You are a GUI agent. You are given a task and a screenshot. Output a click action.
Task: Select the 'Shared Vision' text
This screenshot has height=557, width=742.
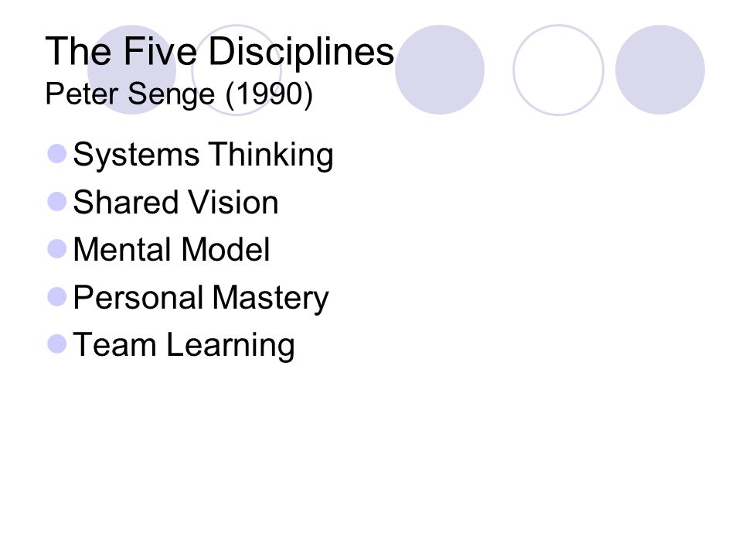175,202
